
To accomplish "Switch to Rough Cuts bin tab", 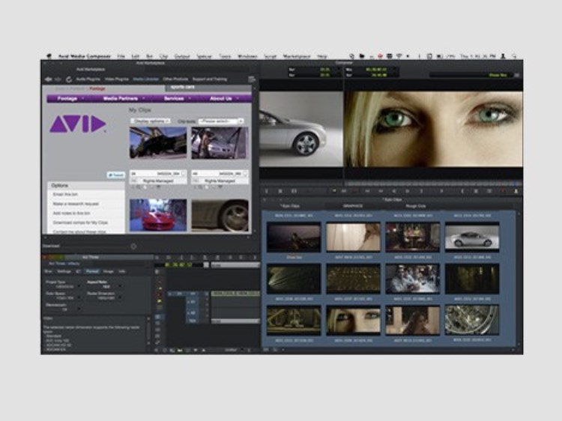I will tap(416, 206).
